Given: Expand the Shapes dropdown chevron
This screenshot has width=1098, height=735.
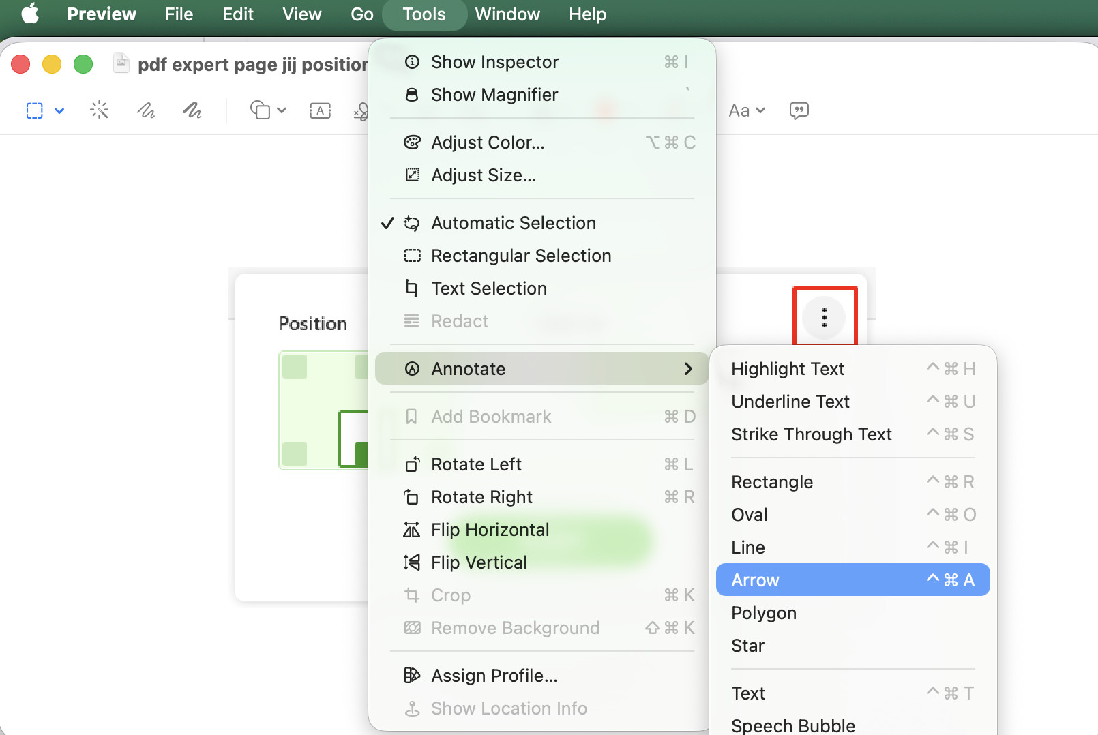Looking at the screenshot, I should pos(282,110).
